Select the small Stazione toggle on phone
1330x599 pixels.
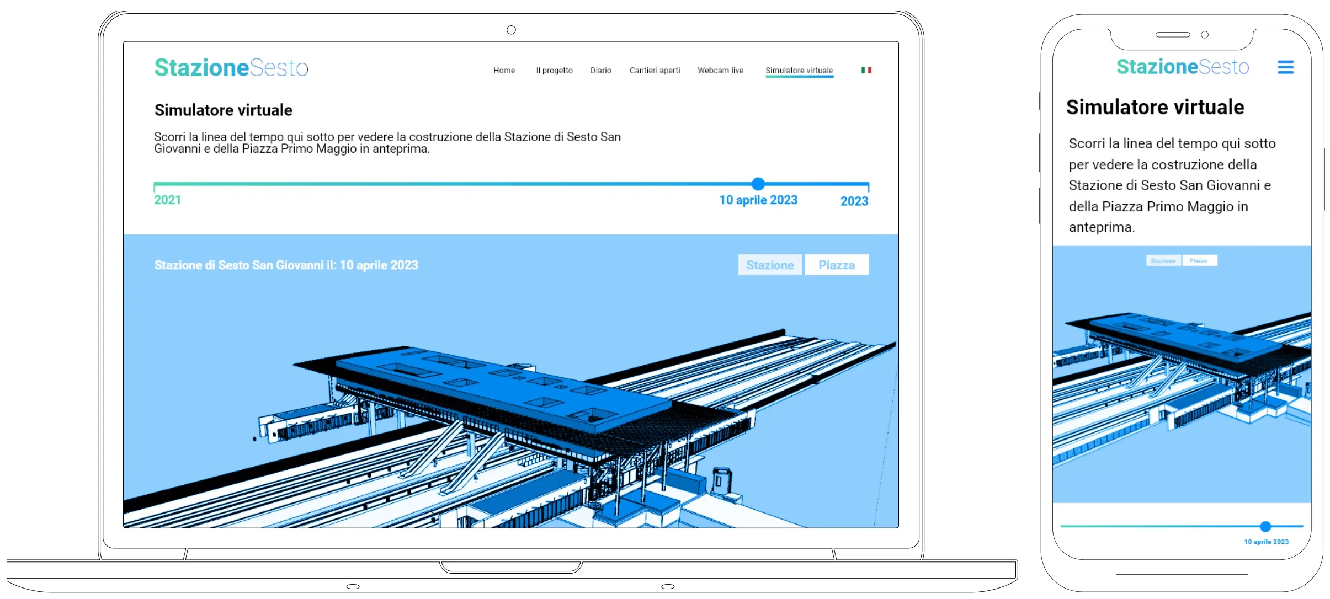click(1163, 260)
